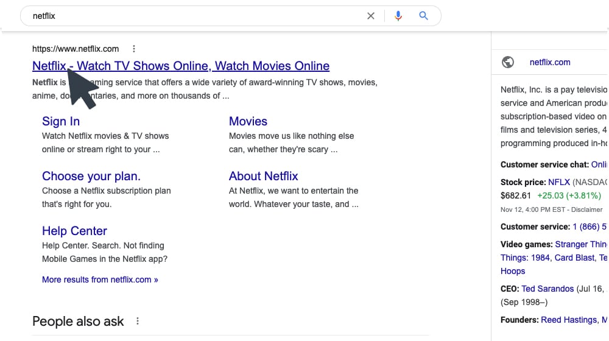Call the customer service number link
The height and width of the screenshot is (341, 609).
590,227
